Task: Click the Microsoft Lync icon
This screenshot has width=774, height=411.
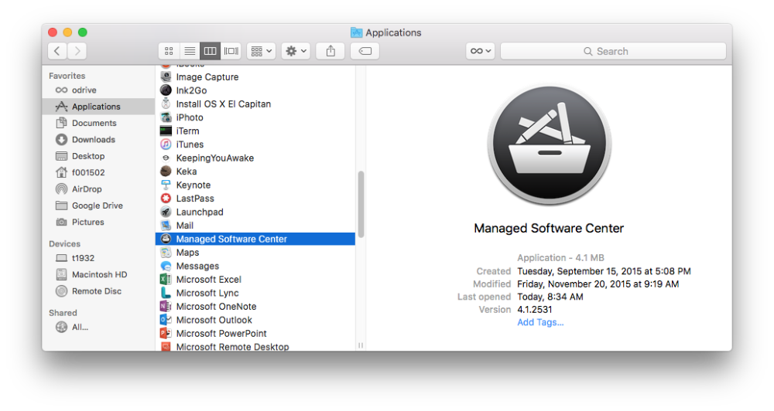Action: [x=166, y=293]
